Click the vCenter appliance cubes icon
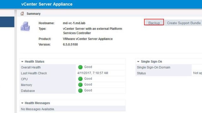This screenshot has width=202, height=113. (x=25, y=26)
